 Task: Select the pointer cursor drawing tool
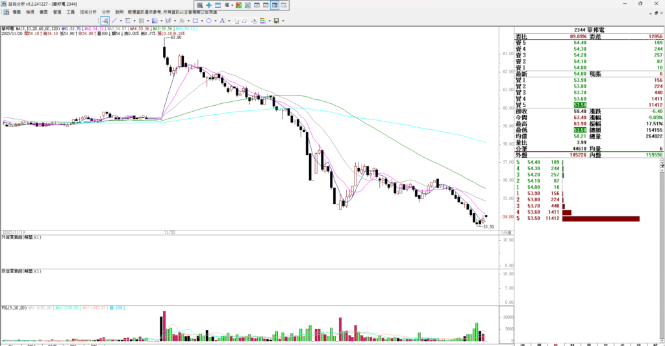[x=104, y=21]
